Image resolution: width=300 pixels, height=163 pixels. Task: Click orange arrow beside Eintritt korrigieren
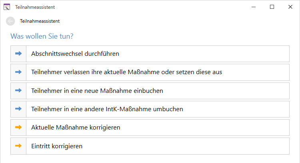click(18, 146)
